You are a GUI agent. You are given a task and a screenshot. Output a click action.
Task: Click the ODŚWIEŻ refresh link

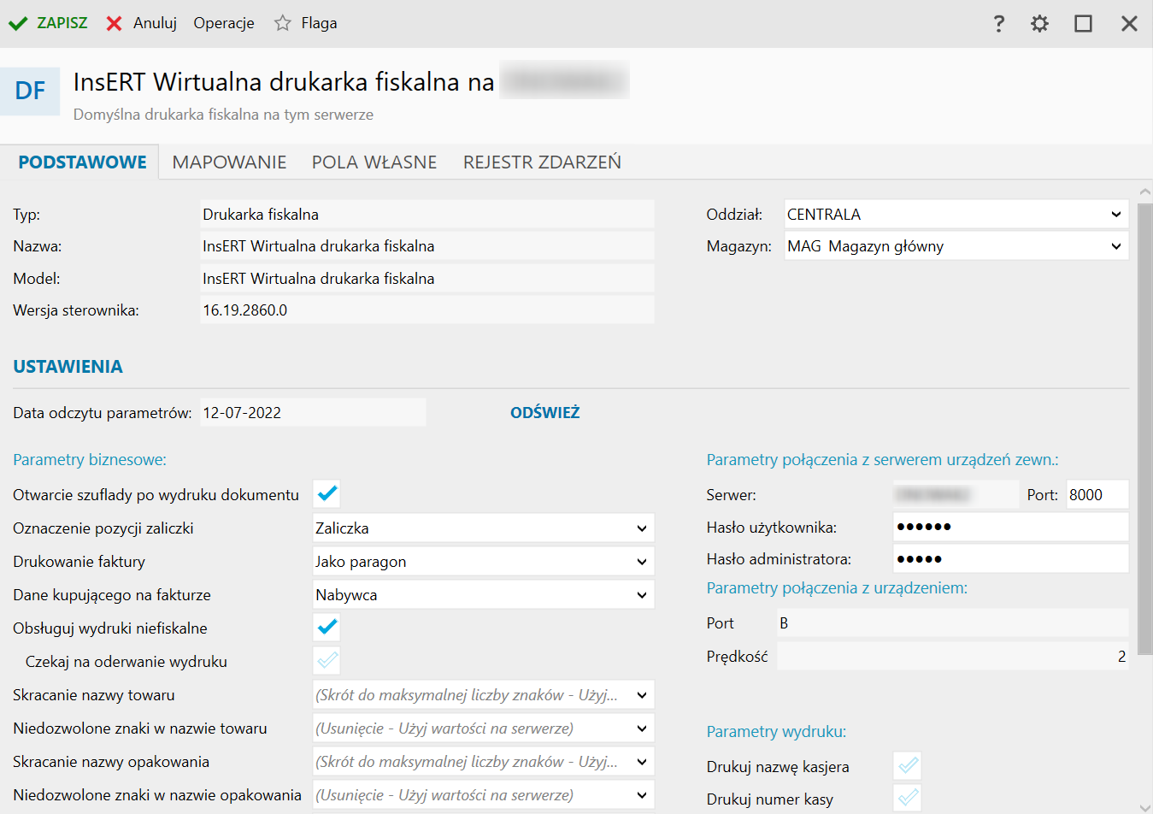545,413
